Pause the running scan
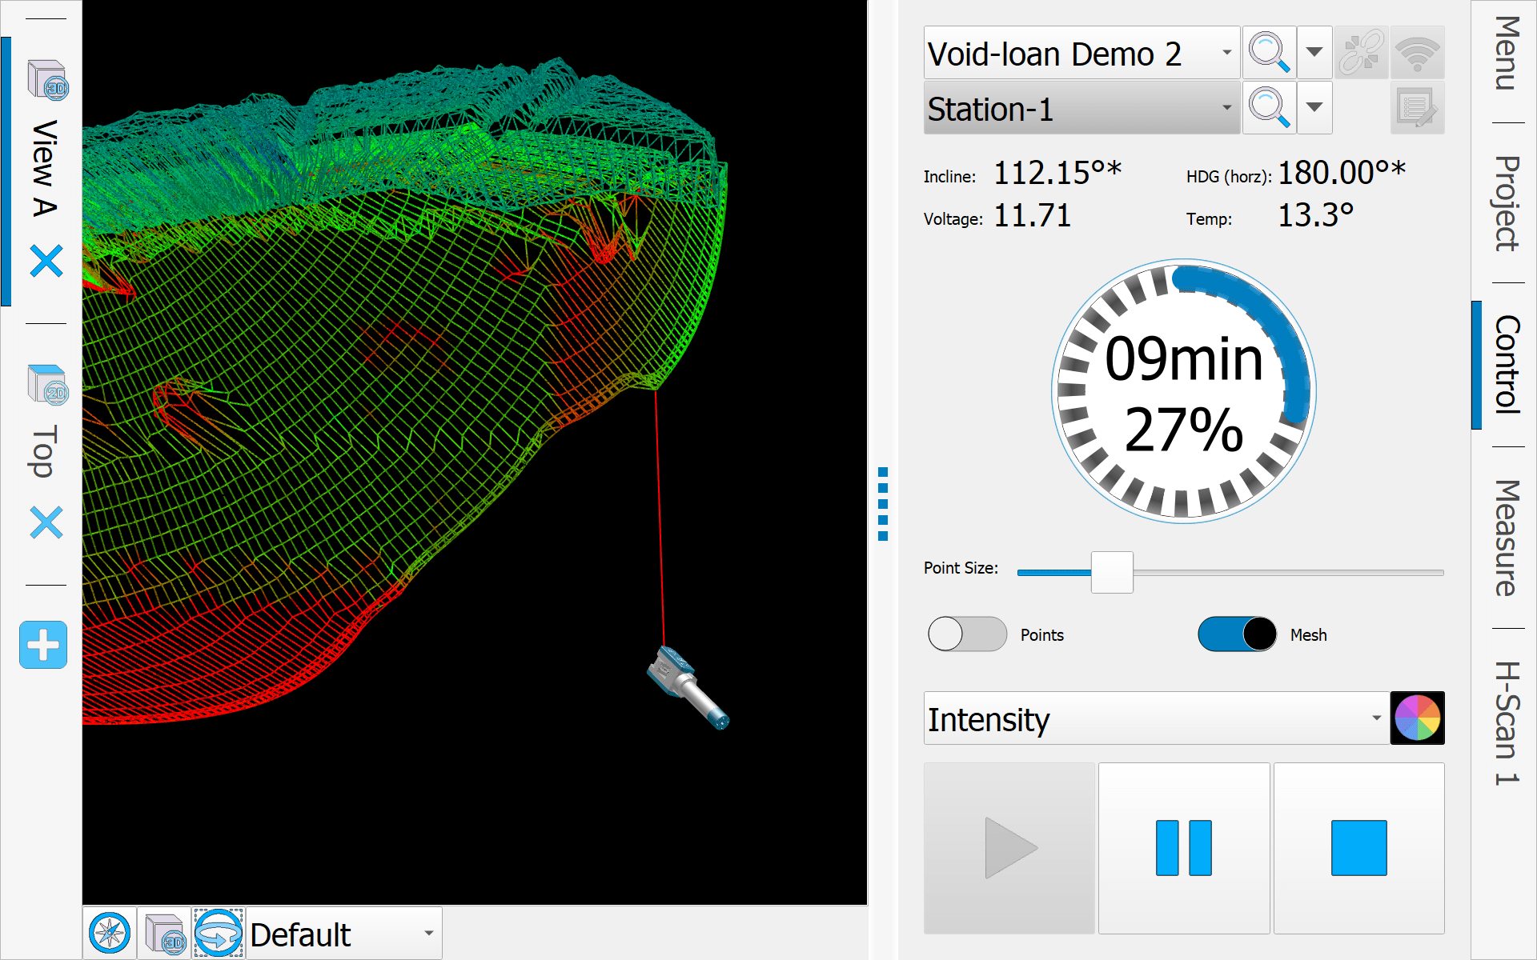 coord(1184,848)
